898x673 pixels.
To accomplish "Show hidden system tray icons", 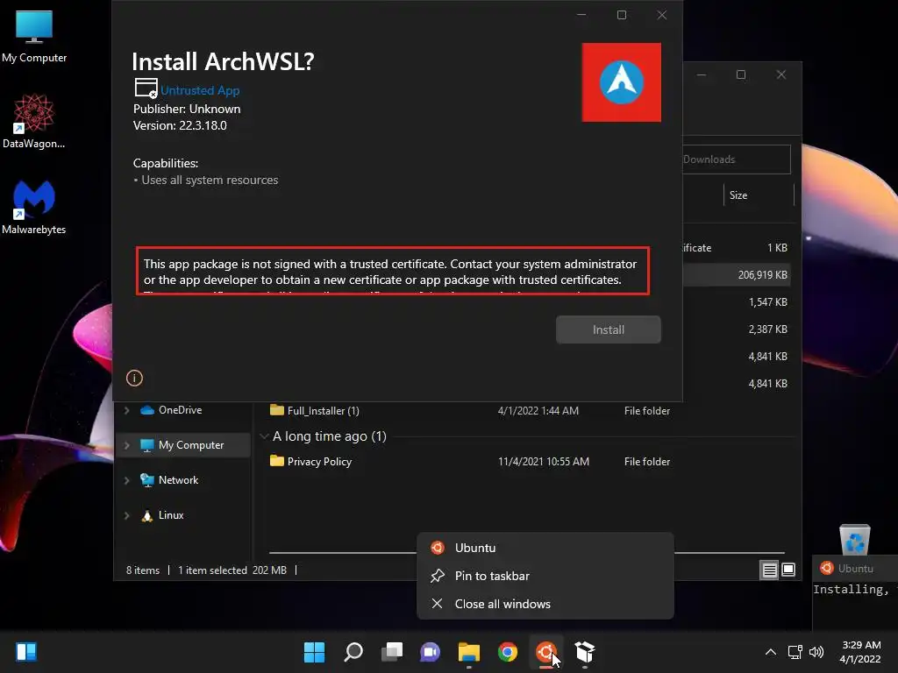I will [x=771, y=652].
